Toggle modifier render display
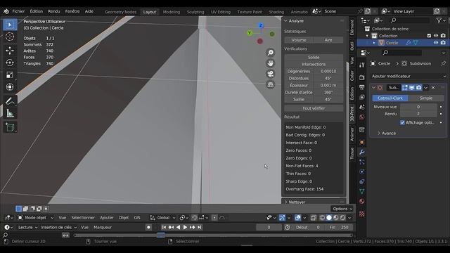 coord(419,87)
